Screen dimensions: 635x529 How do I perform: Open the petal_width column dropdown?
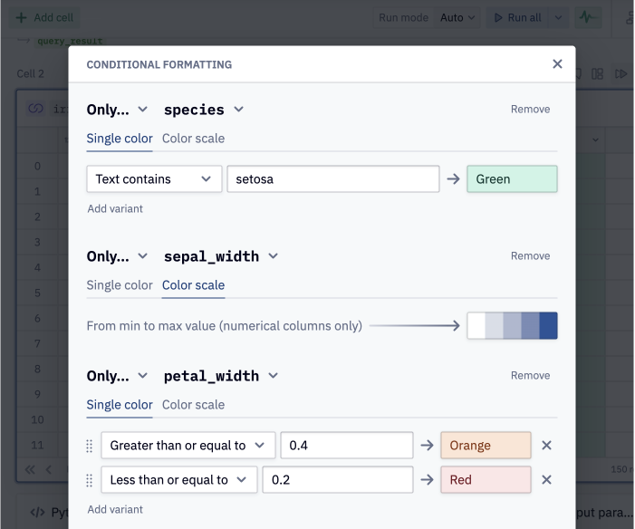[x=221, y=376]
